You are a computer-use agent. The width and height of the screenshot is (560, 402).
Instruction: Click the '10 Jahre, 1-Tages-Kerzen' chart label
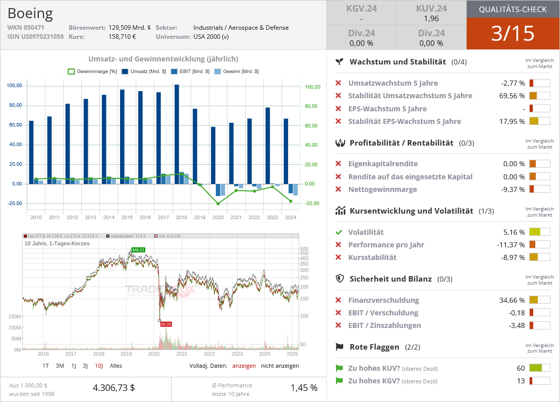pyautogui.click(x=57, y=243)
